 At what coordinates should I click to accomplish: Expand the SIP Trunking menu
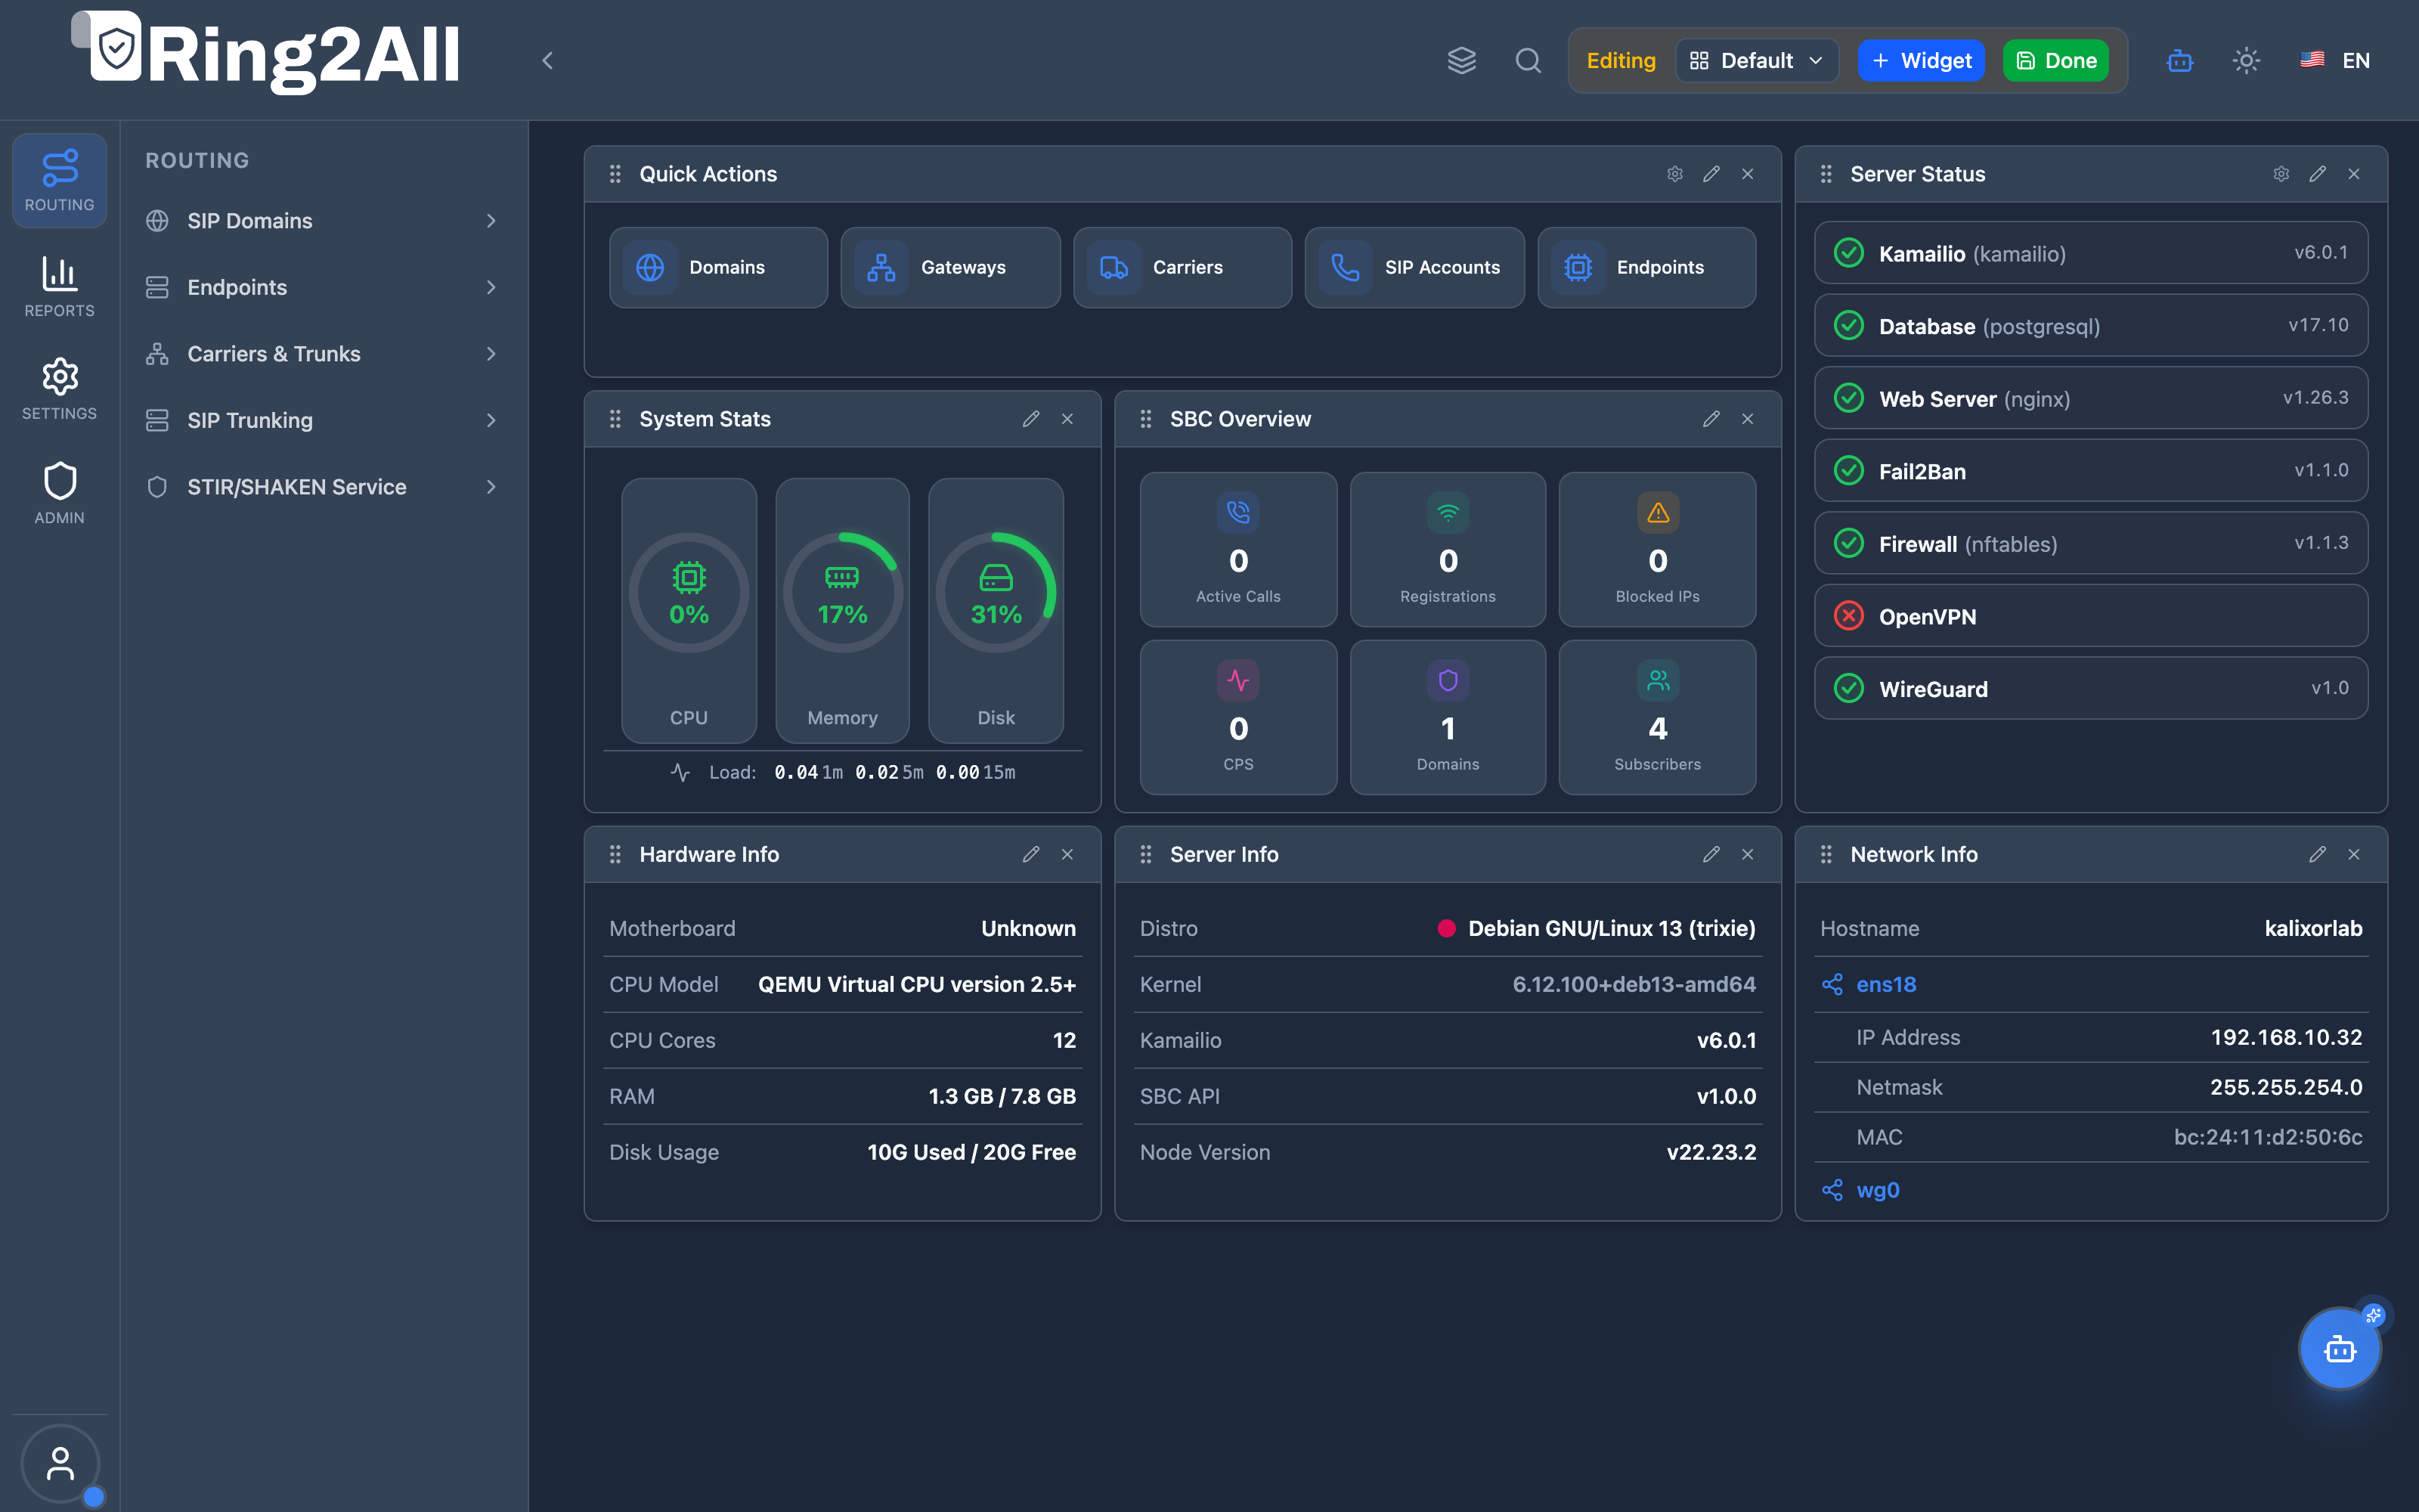coord(323,420)
